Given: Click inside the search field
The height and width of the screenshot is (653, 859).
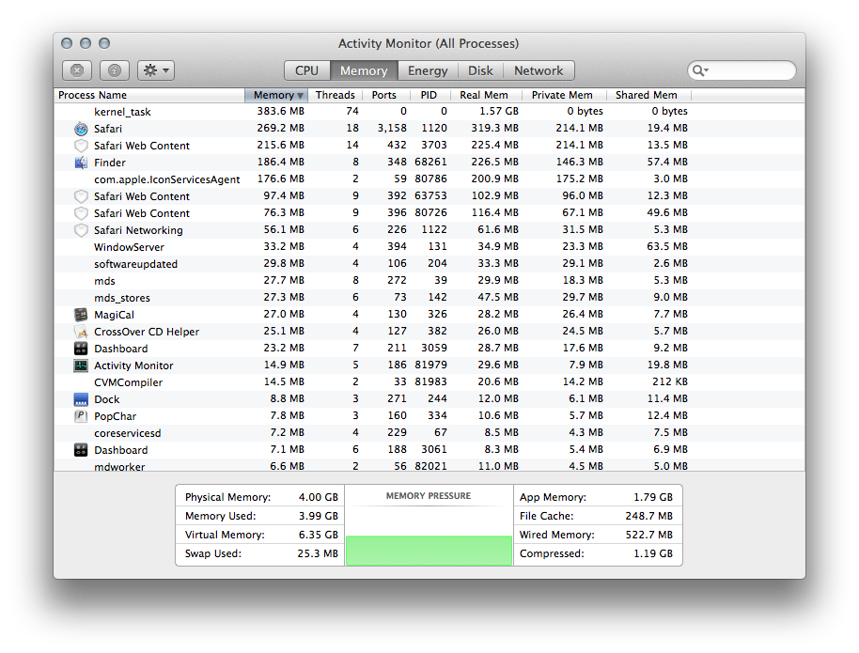Looking at the screenshot, I should click(x=742, y=70).
